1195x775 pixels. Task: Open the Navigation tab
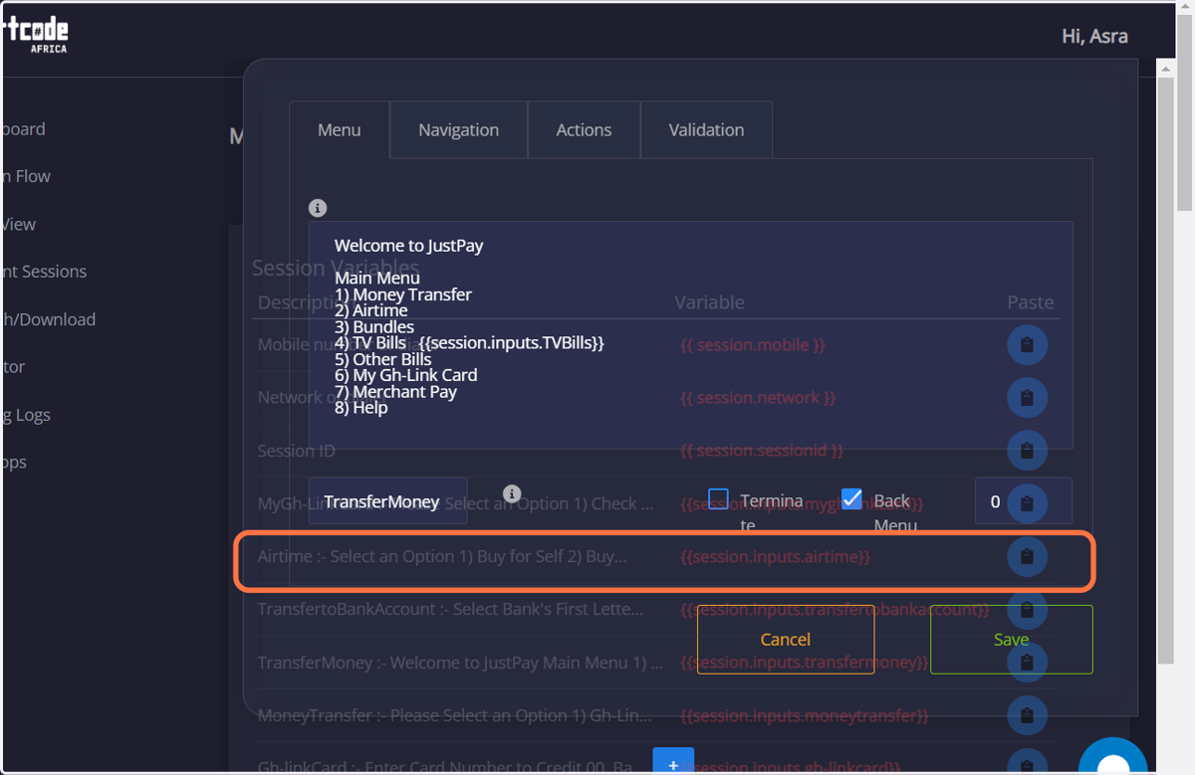[x=459, y=129]
